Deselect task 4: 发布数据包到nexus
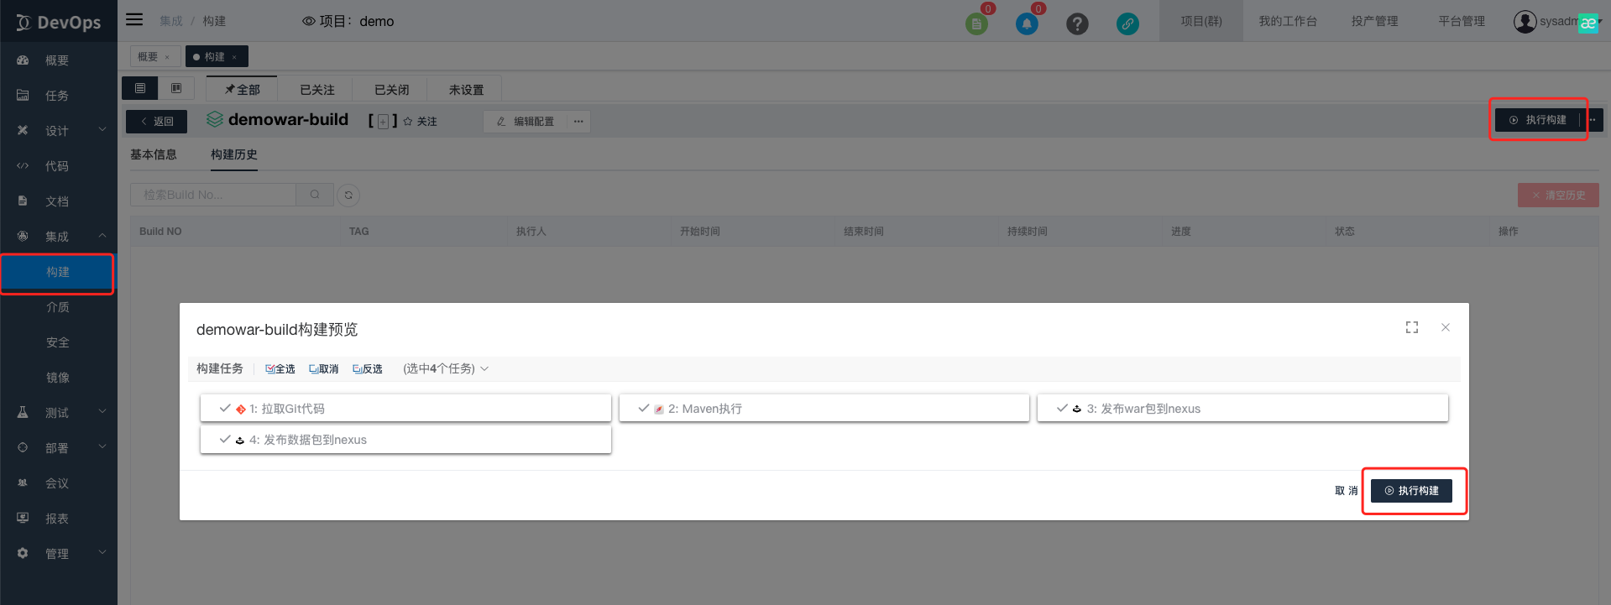 405,440
